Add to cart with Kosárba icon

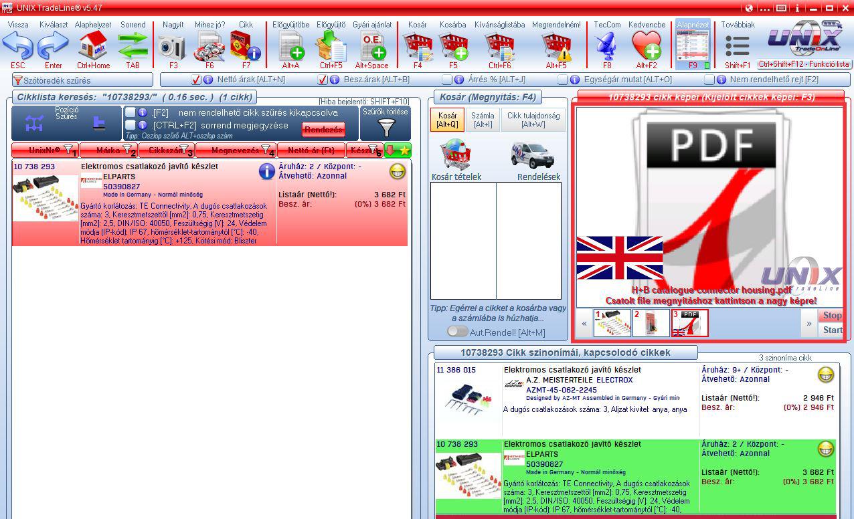click(x=453, y=46)
